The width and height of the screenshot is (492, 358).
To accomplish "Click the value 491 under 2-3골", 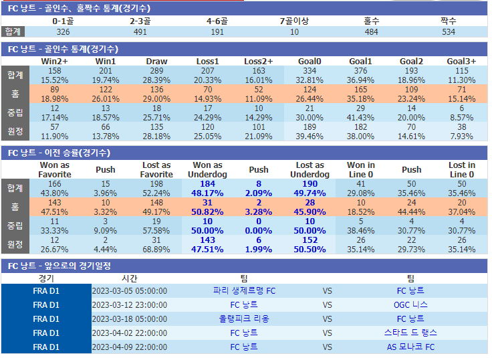I will tap(140, 32).
